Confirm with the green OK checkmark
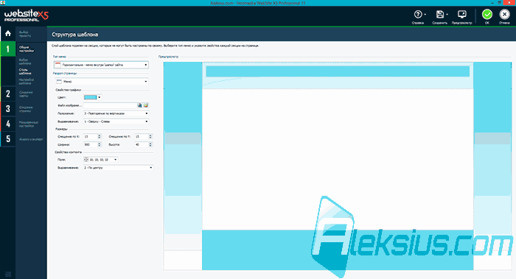This screenshot has width=516, height=279. pyautogui.click(x=487, y=15)
